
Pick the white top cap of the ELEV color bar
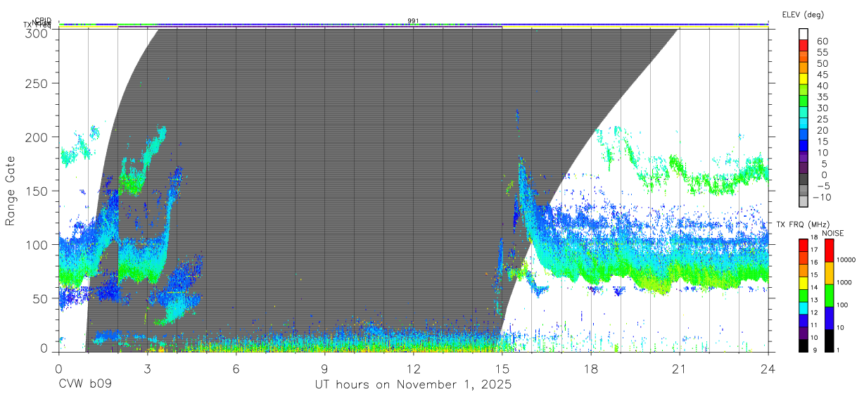click(803, 34)
